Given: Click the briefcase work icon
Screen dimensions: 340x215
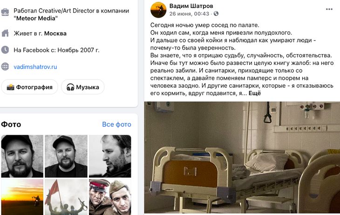Looking at the screenshot, I should pos(5,12).
